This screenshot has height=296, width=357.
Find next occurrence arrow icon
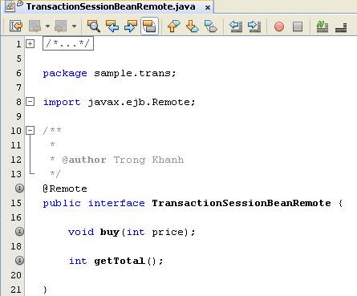(x=131, y=26)
